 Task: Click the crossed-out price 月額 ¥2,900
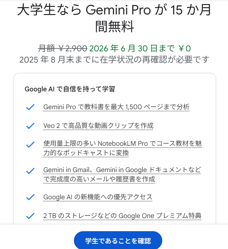click(x=63, y=48)
